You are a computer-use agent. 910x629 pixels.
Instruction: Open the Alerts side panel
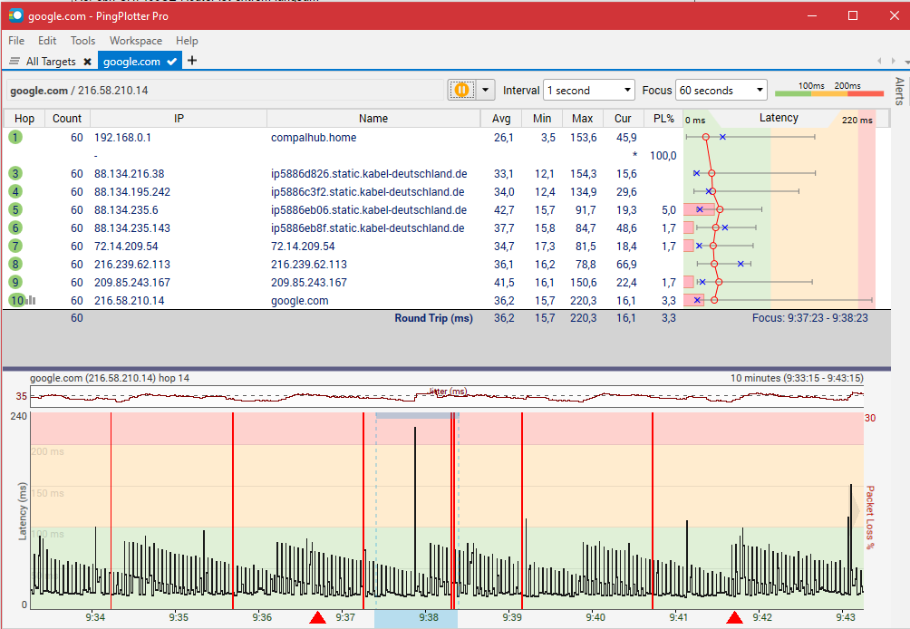[899, 92]
